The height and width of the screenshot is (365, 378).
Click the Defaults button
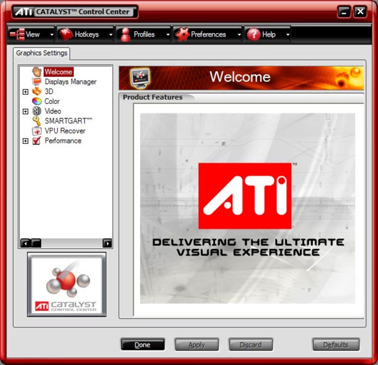click(x=336, y=345)
